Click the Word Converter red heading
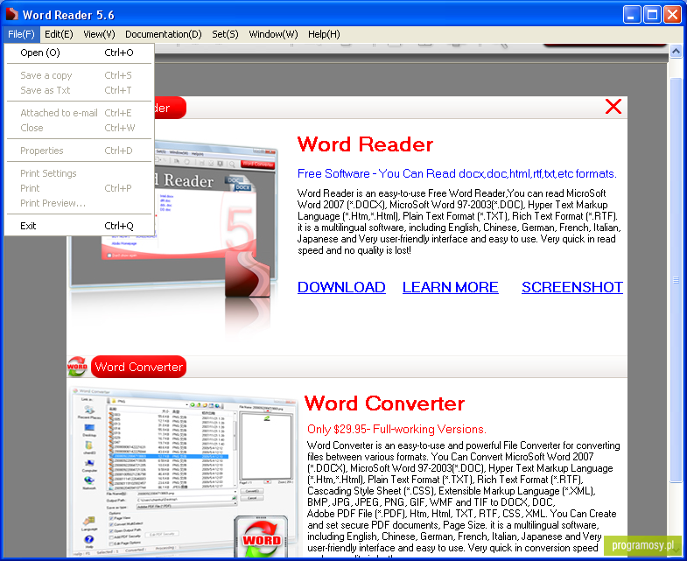This screenshot has width=687, height=561. click(x=384, y=403)
